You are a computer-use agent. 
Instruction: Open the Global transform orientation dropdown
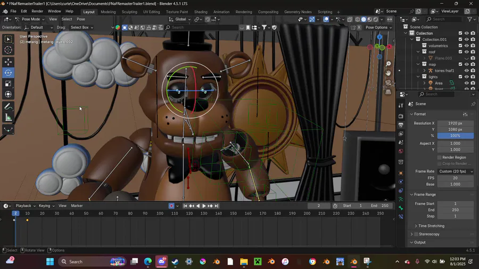click(180, 19)
